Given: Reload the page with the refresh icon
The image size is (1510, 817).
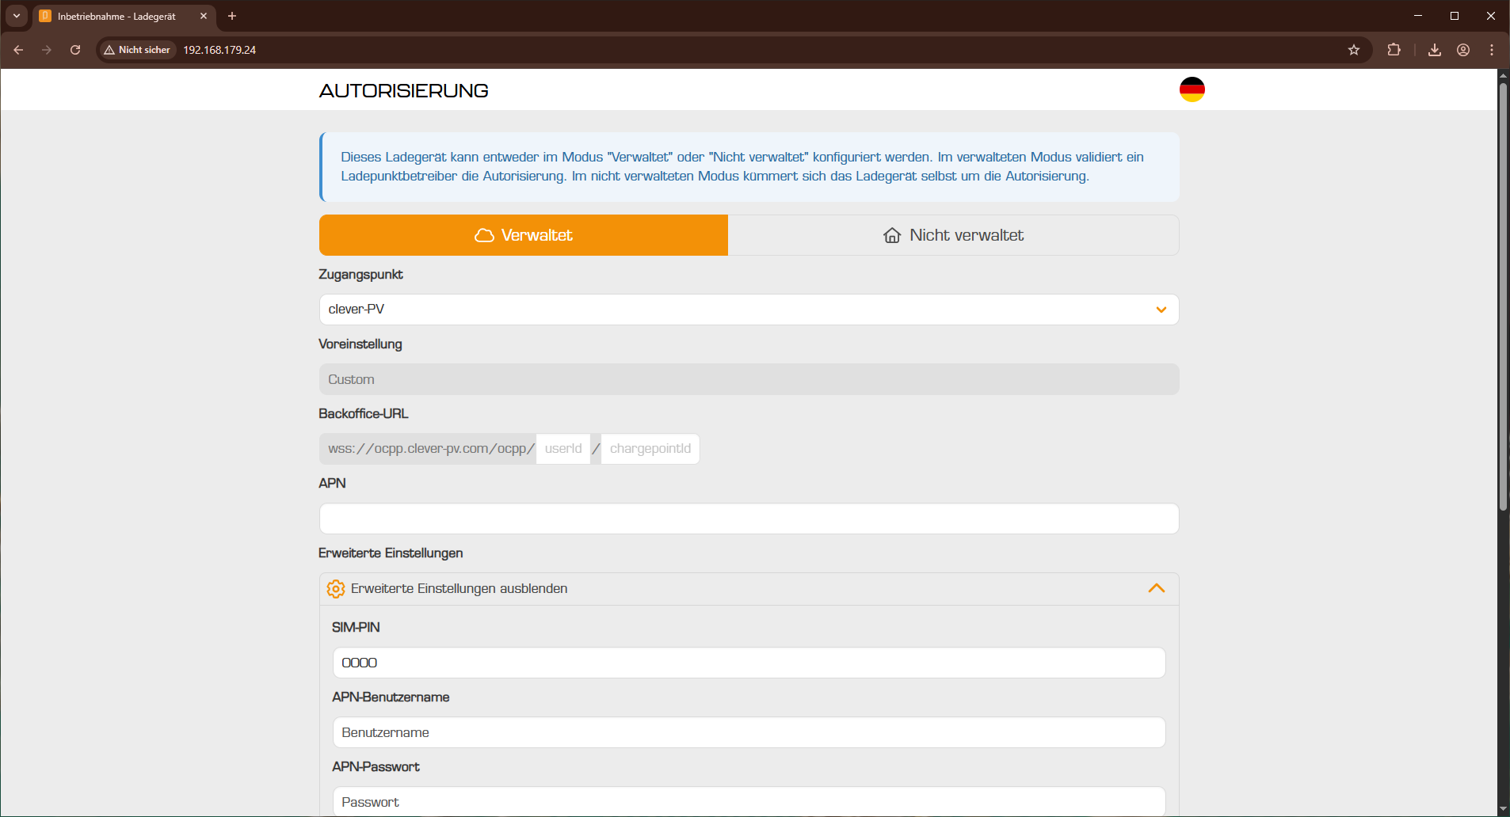Looking at the screenshot, I should pos(75,50).
